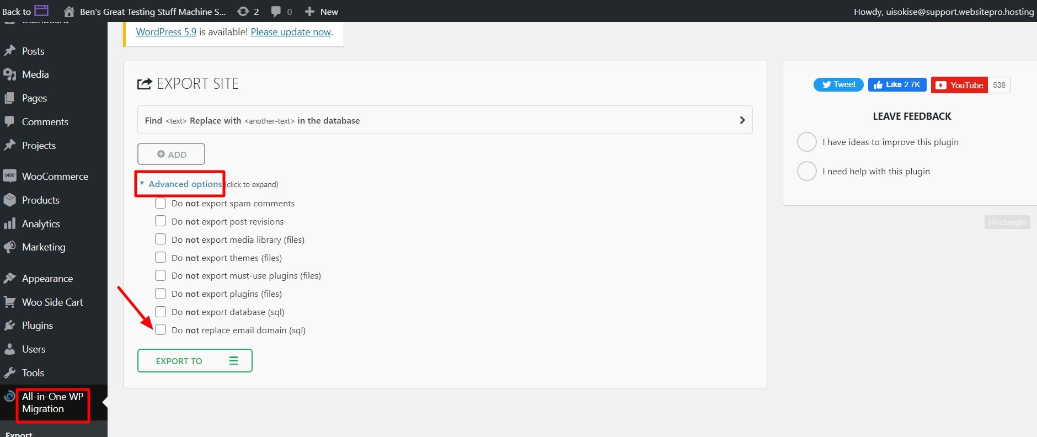Image resolution: width=1037 pixels, height=437 pixels.
Task: Tick Do not replace email domain checkbox
Action: click(x=161, y=330)
